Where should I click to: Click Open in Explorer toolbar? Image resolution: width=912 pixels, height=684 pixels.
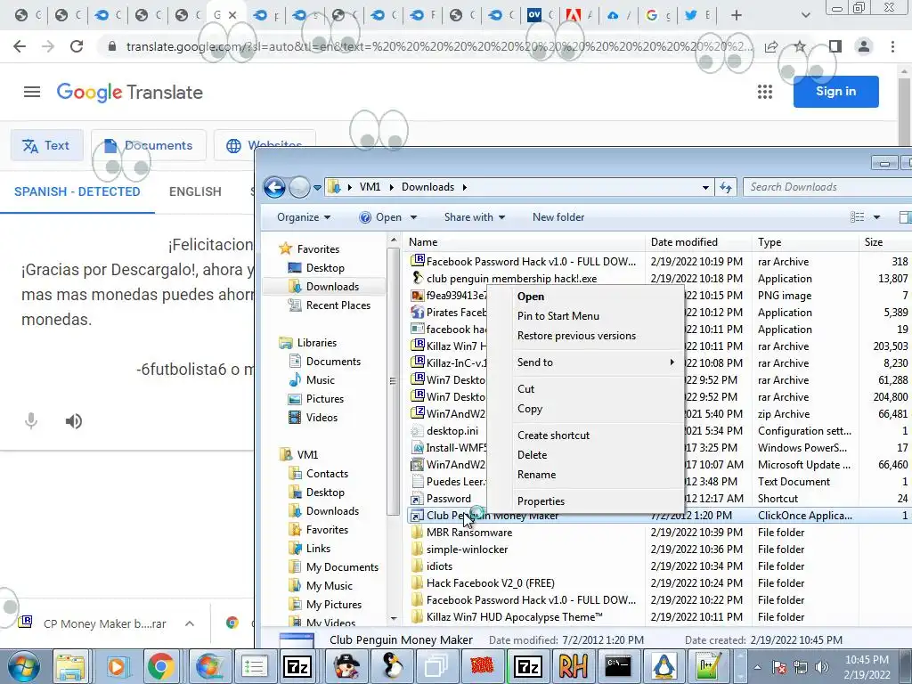388,217
